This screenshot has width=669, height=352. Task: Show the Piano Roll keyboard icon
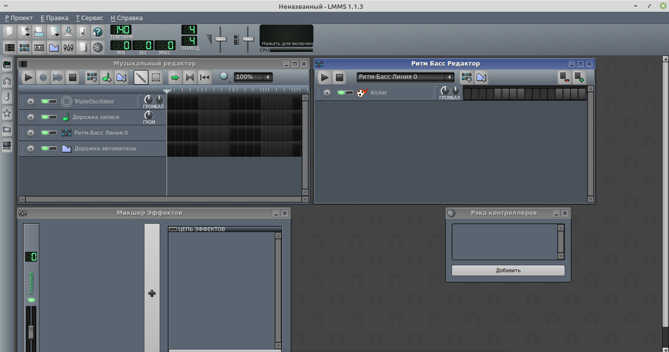click(x=40, y=47)
